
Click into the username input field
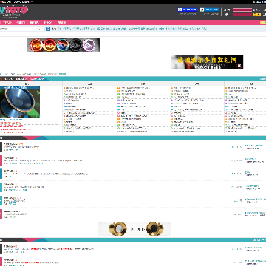tap(242, 10)
